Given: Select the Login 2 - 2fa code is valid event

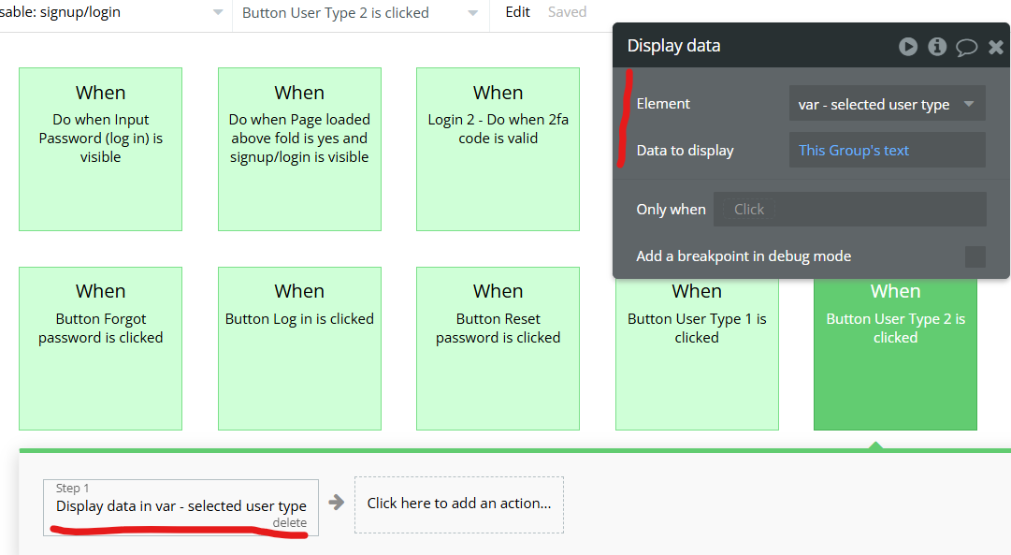Looking at the screenshot, I should coord(498,149).
